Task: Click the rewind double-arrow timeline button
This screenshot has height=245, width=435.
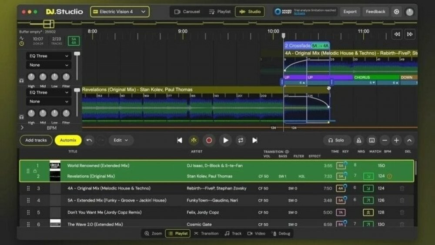Action: (x=397, y=34)
